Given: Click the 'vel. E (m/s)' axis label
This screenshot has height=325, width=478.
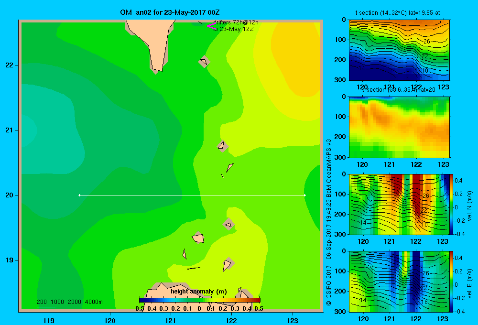Looking at the screenshot, I should click(x=469, y=283).
